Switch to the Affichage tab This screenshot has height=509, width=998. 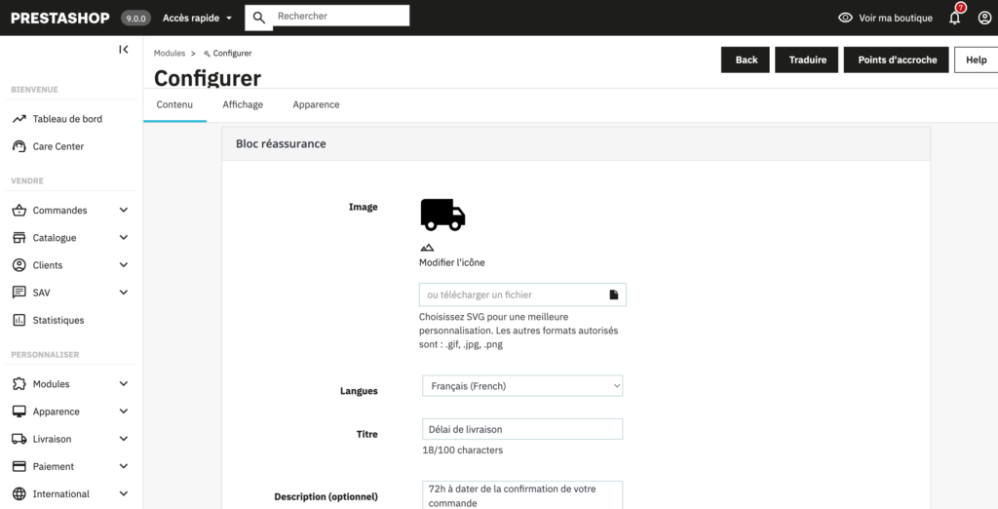(243, 104)
